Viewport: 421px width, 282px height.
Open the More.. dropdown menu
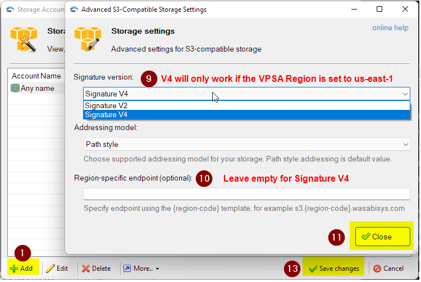pos(141,269)
